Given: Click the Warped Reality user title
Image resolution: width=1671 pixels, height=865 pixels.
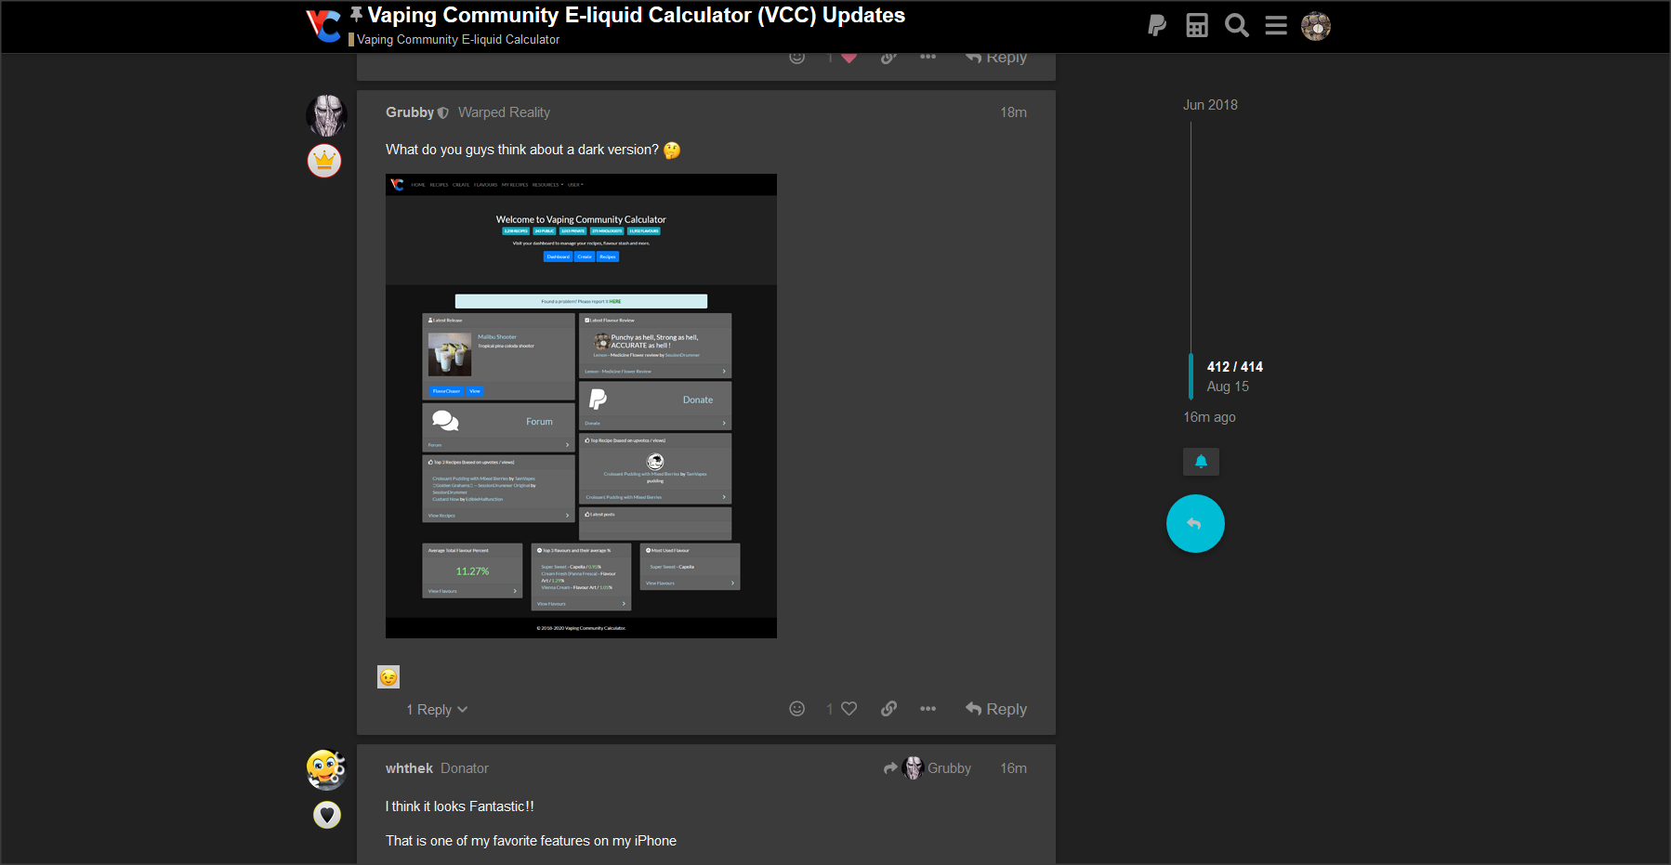Looking at the screenshot, I should (504, 112).
